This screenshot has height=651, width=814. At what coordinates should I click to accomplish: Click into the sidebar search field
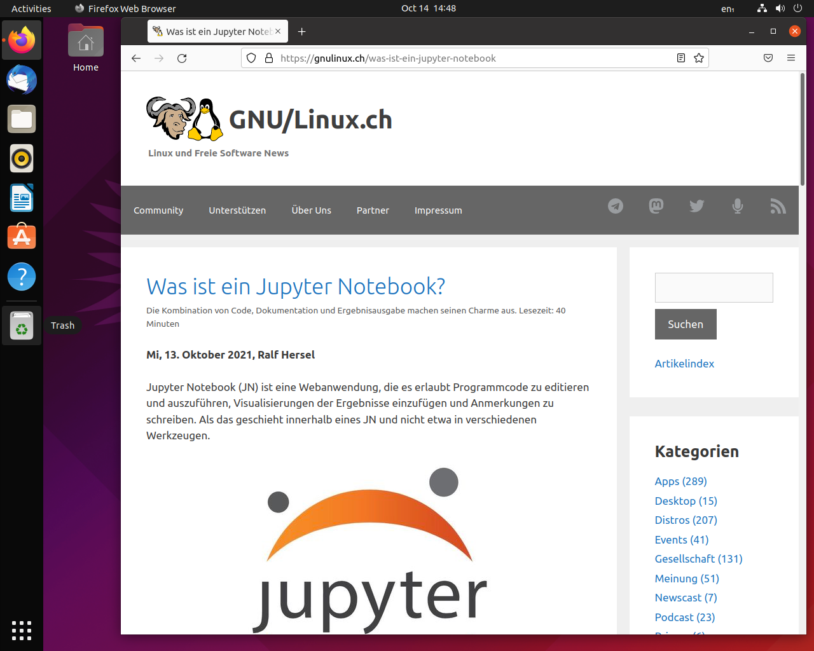714,287
